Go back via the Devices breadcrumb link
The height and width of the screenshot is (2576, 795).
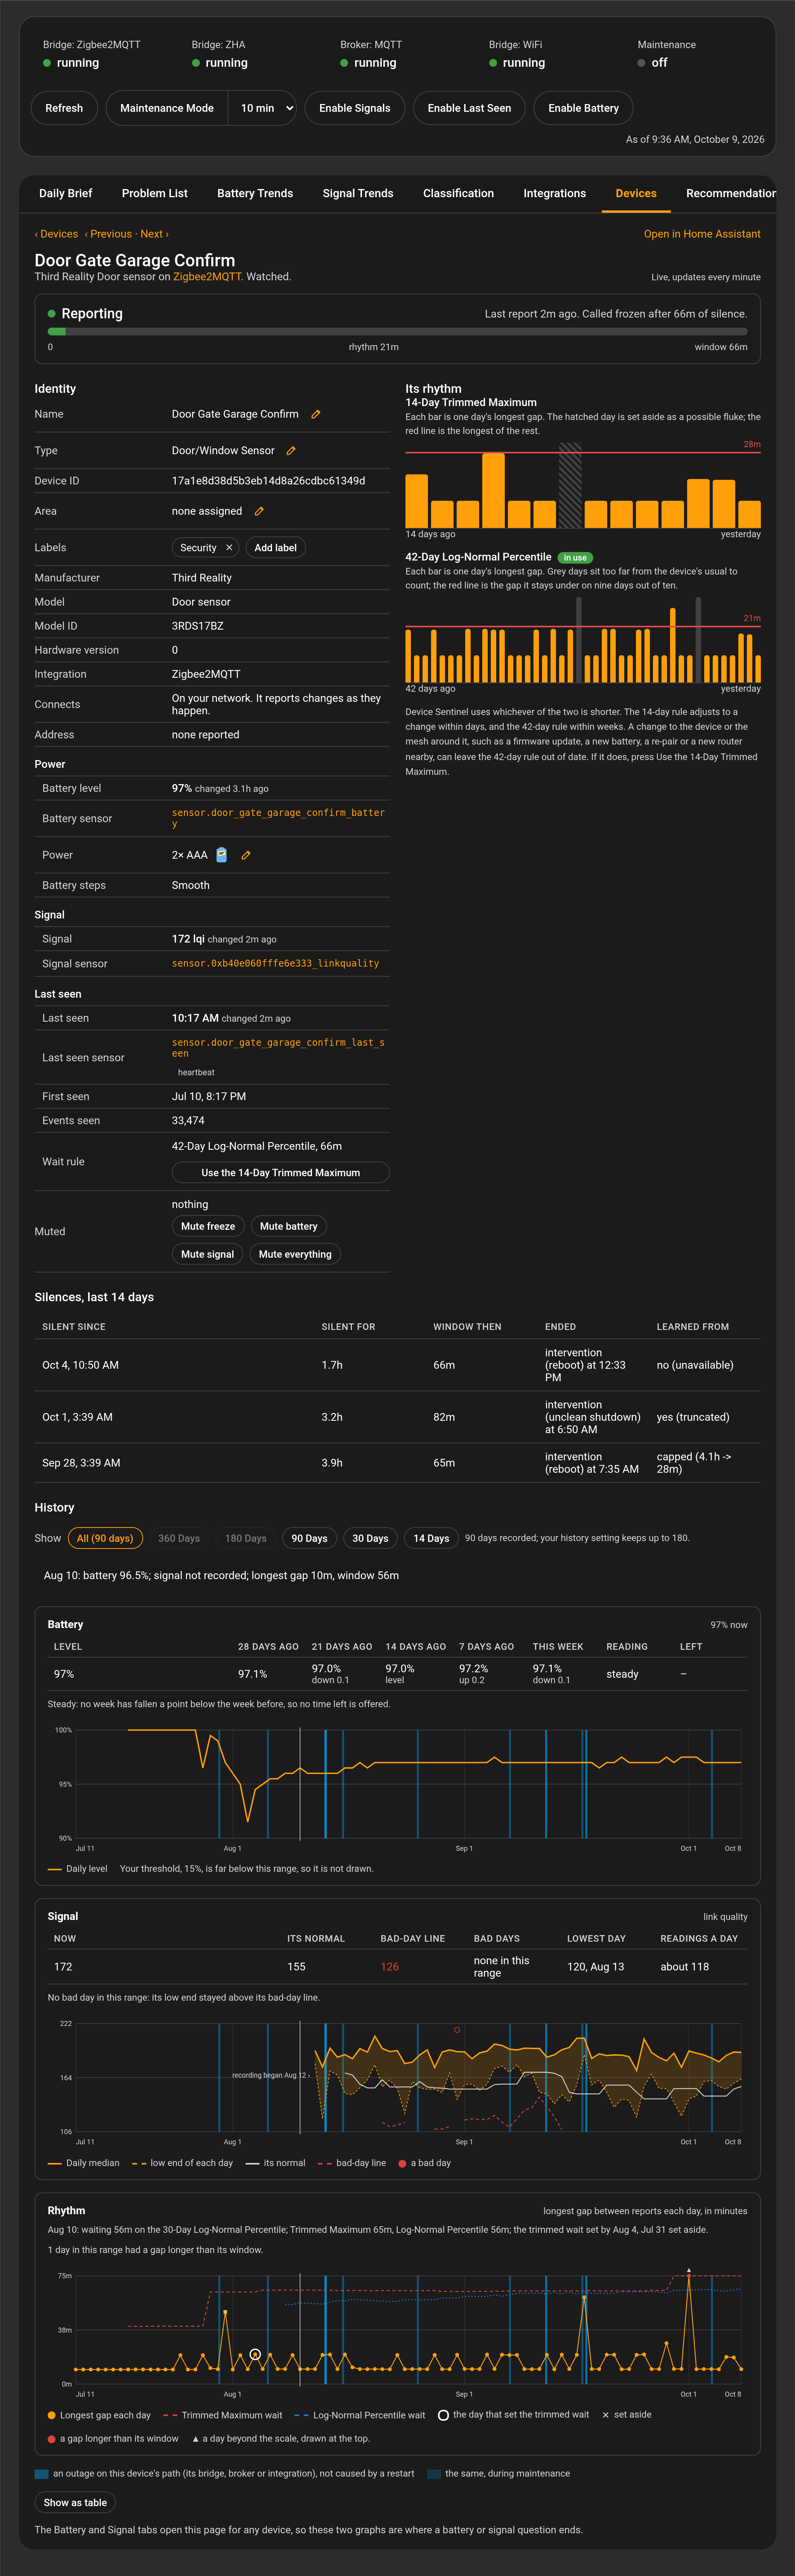coord(56,234)
